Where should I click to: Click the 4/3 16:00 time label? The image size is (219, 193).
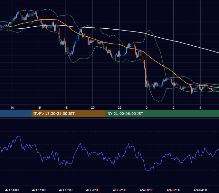[x=39, y=190]
